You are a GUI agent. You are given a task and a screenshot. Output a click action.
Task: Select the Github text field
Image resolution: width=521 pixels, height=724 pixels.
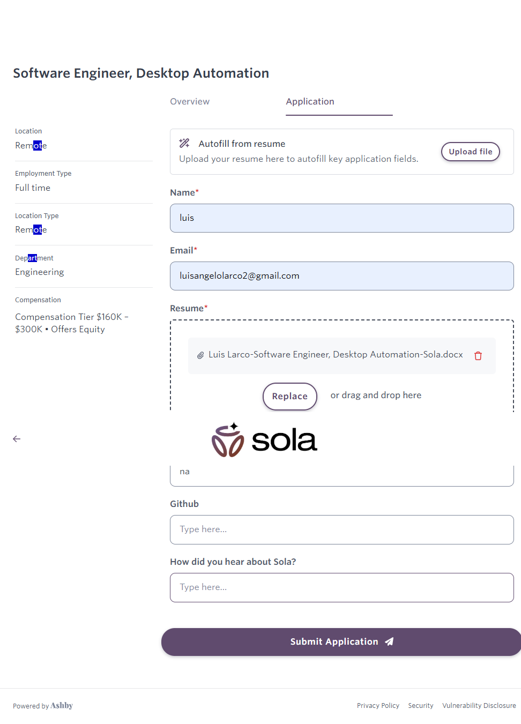point(341,529)
